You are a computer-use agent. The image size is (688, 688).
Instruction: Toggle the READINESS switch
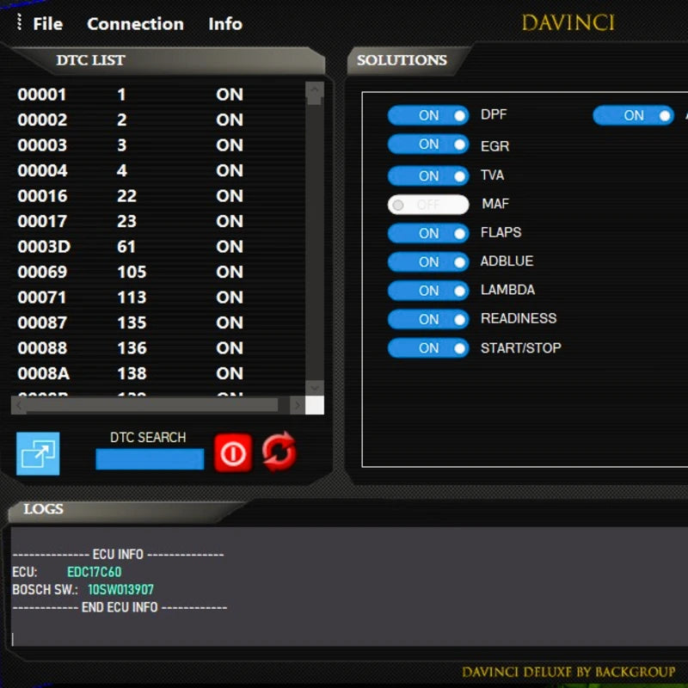428,319
